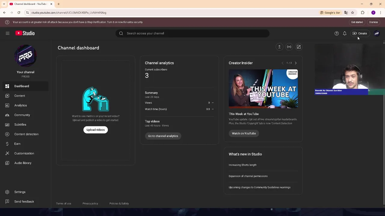The height and width of the screenshot is (216, 385).
Task: Open the hamburger guide menu
Action: (8, 33)
